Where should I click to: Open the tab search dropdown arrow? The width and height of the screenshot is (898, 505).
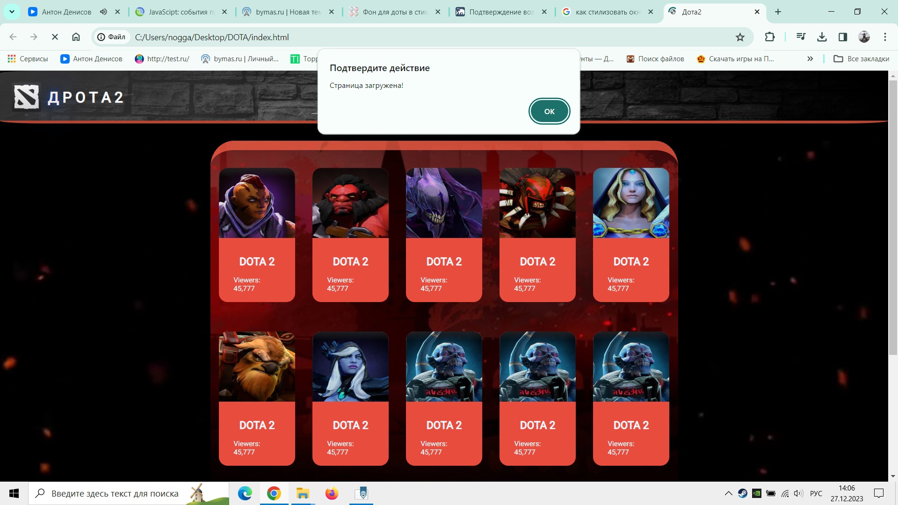(x=12, y=12)
